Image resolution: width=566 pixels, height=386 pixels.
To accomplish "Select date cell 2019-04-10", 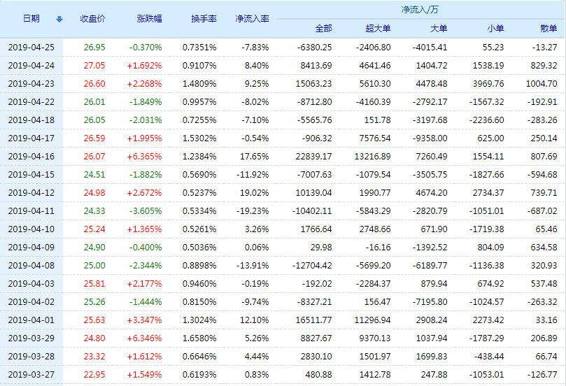I will pyautogui.click(x=31, y=229).
